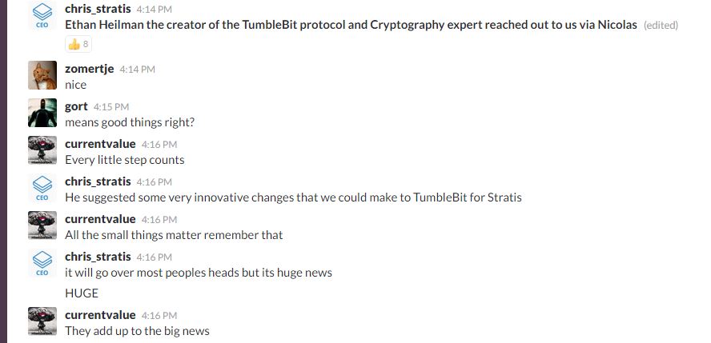Viewport: 711px width, 343px height.
Task: Click the Stratis CEO logo on the Ethan Heilman message
Action: [42, 15]
